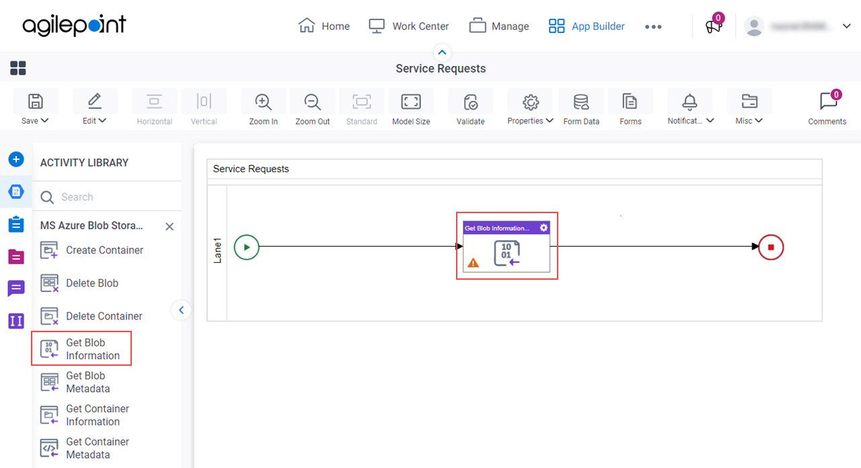The image size is (861, 468).
Task: Click the blue clipboard sidebar icon
Action: point(16,224)
